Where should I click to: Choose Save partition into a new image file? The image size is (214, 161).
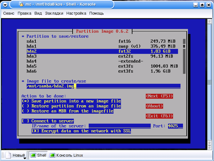pos(71,101)
